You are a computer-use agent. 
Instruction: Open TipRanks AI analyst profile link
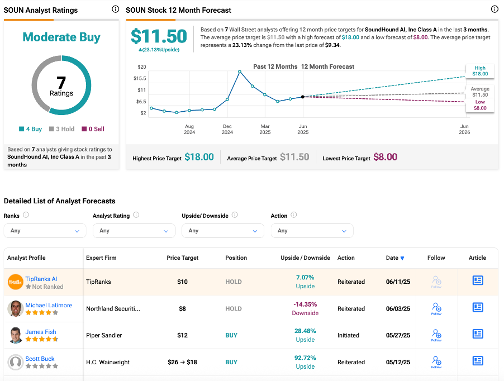coord(41,279)
